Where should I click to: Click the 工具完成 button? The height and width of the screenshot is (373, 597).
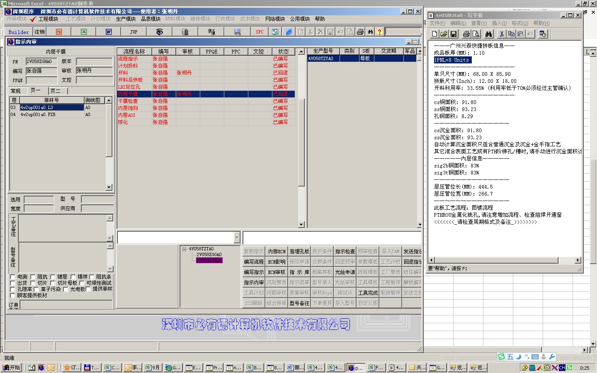tap(368, 293)
